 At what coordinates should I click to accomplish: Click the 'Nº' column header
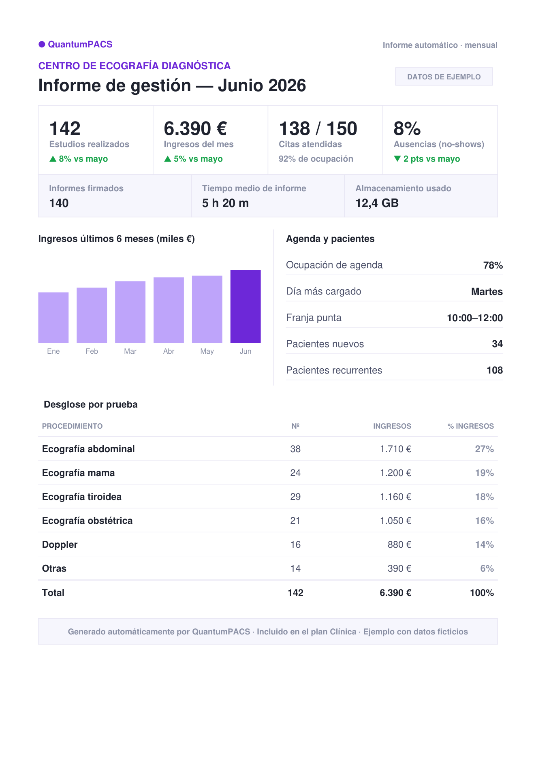point(296,426)
